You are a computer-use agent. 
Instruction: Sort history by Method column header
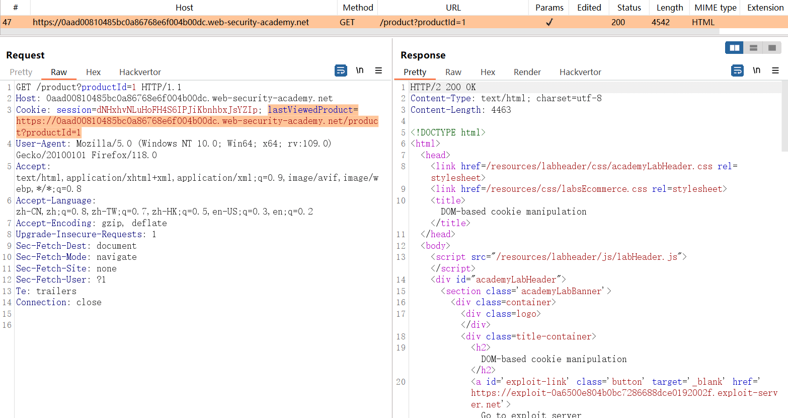coord(358,8)
